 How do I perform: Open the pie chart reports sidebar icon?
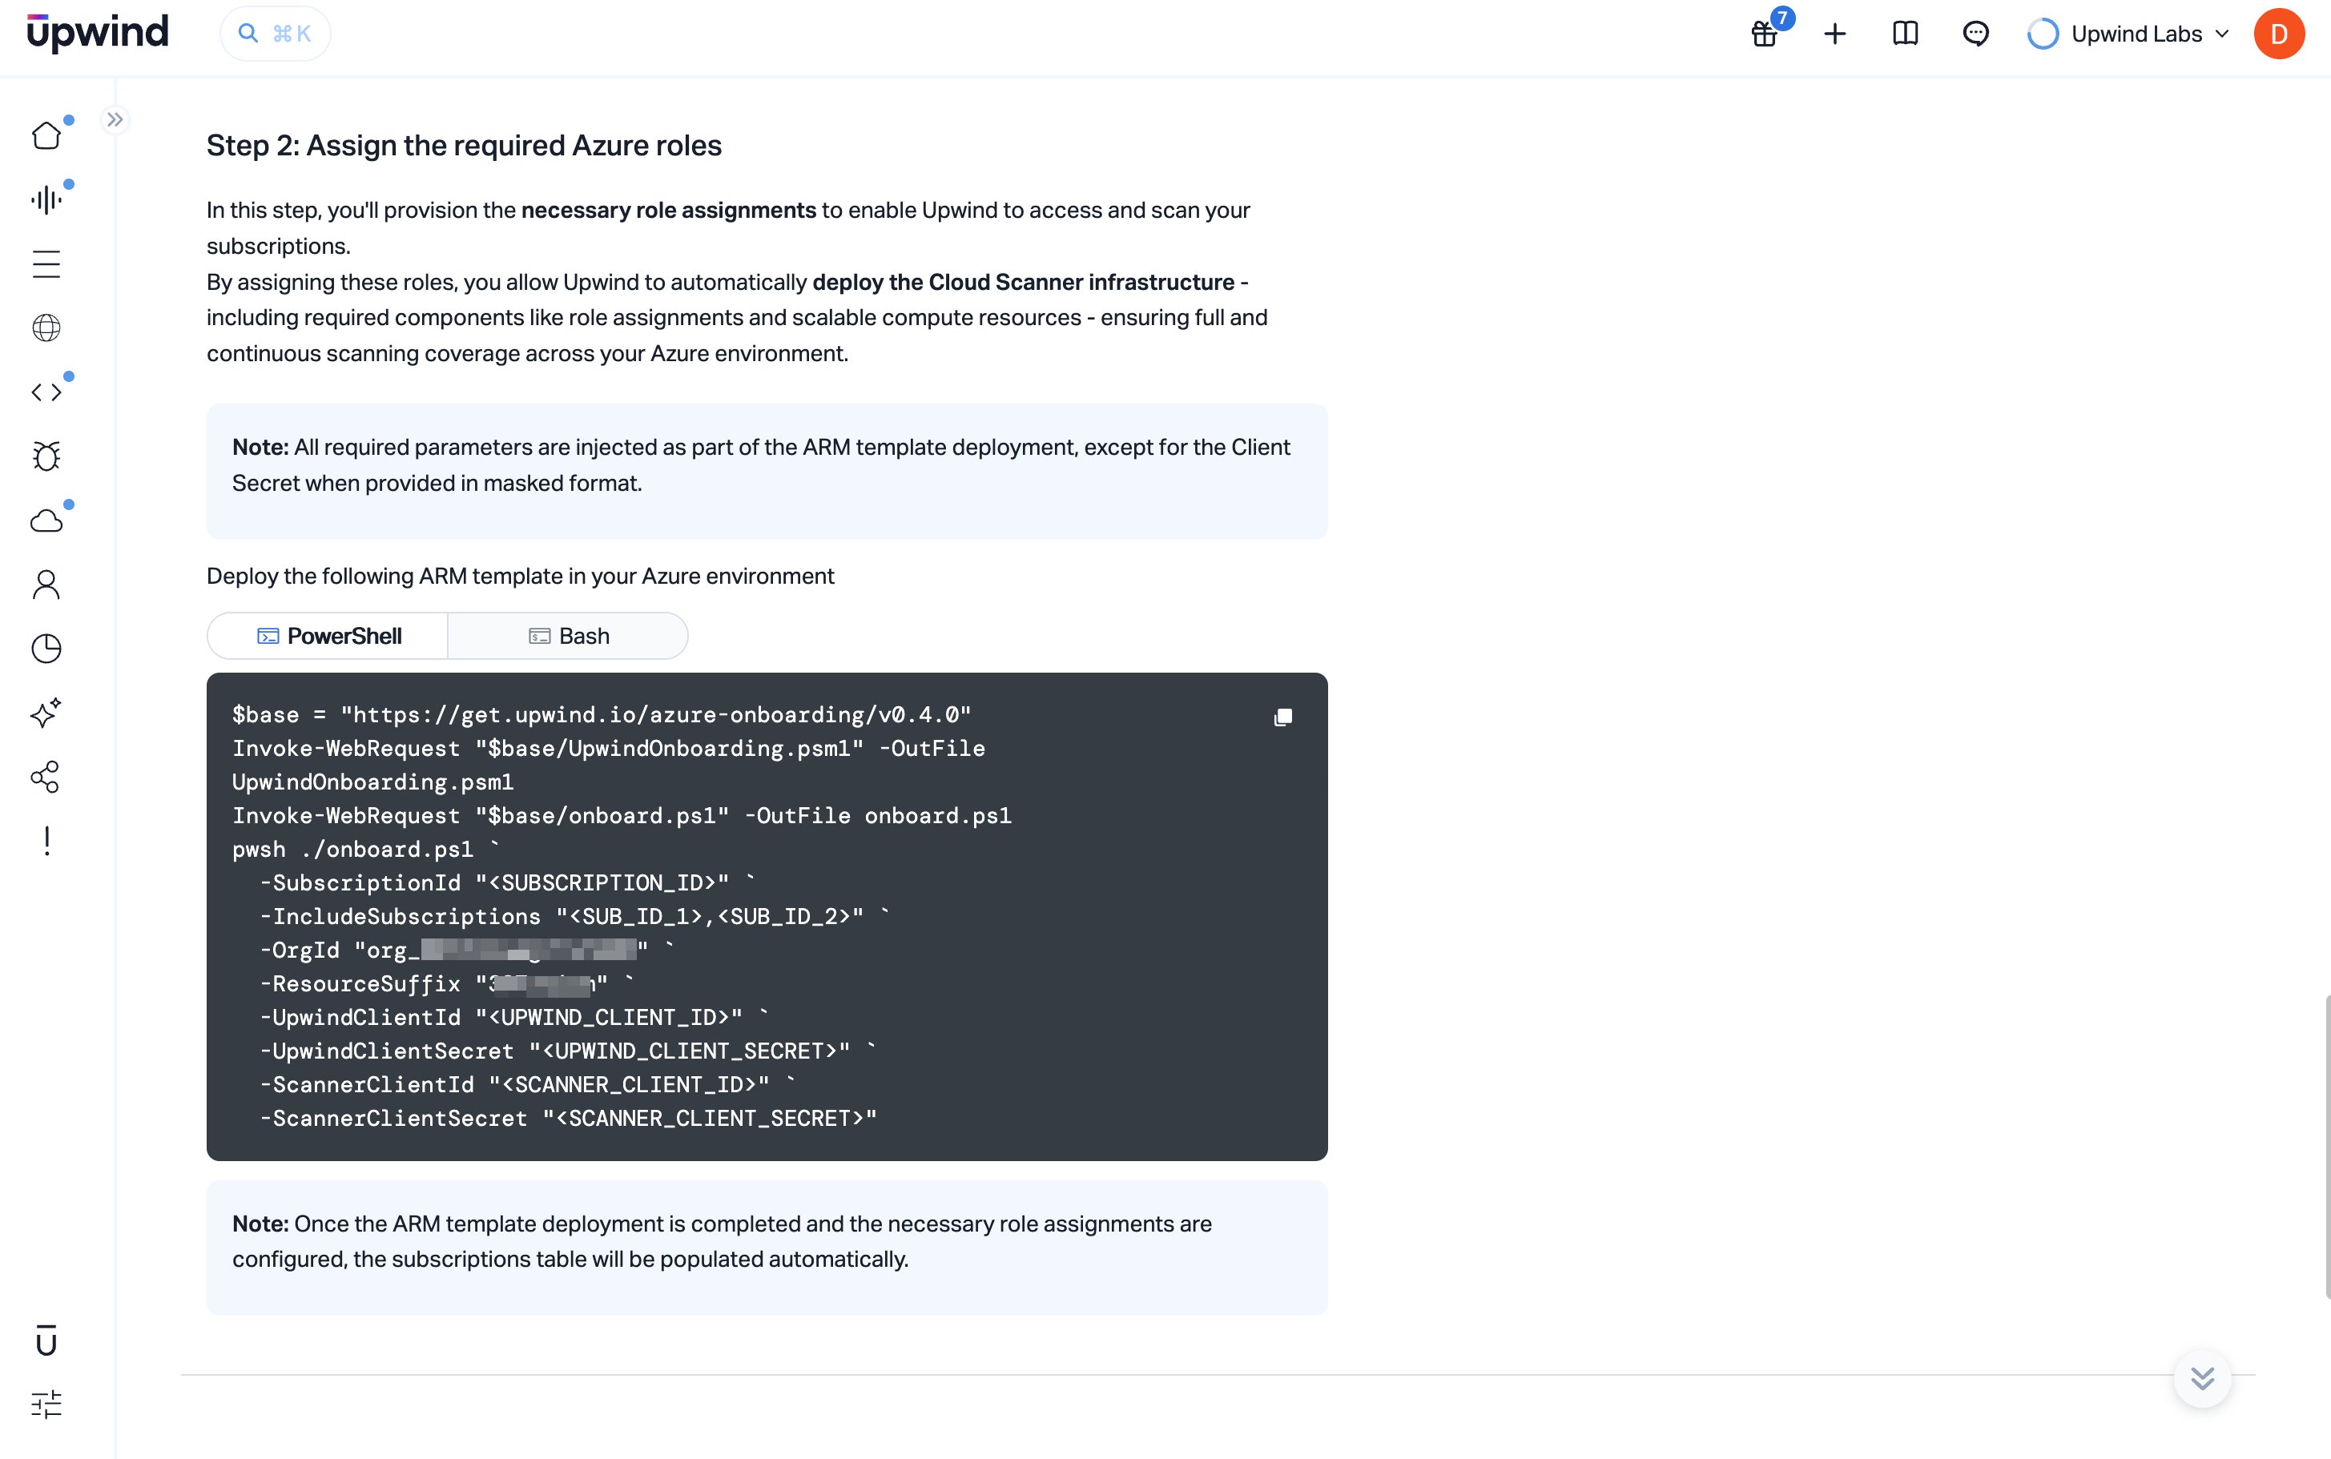pyautogui.click(x=46, y=649)
